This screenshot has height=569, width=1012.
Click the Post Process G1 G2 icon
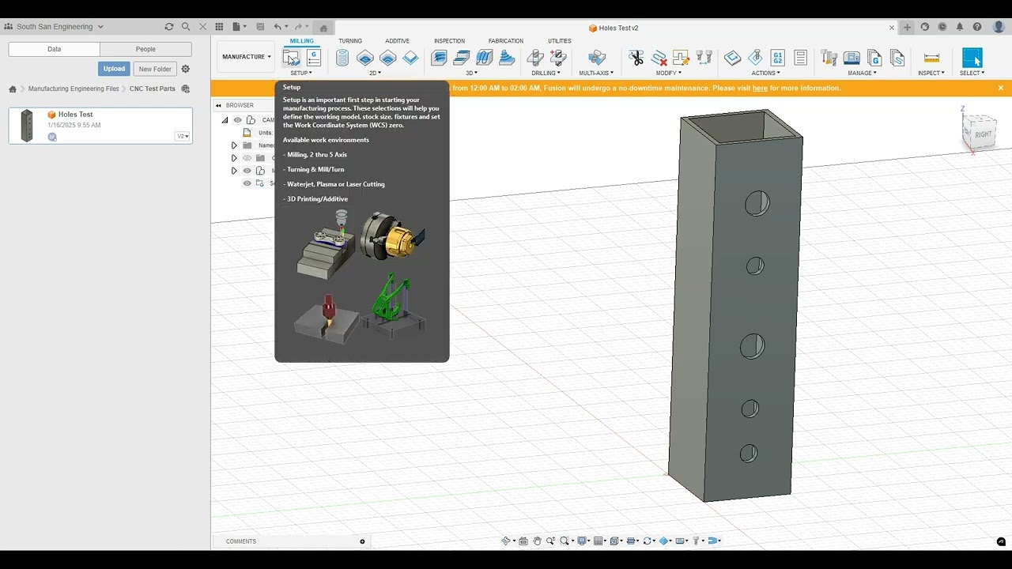(x=777, y=58)
